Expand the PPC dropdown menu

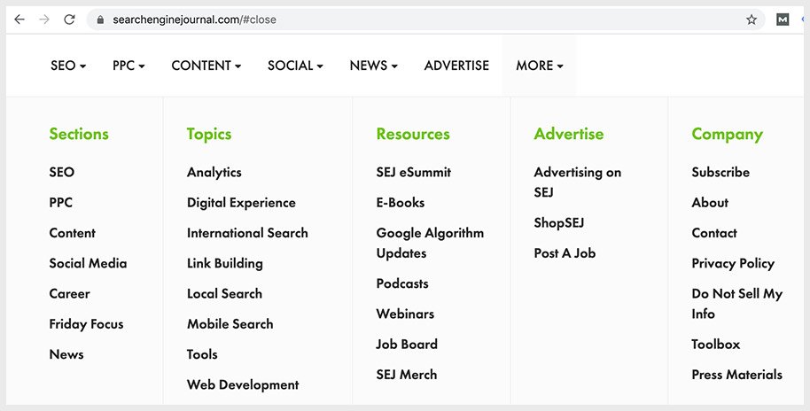point(129,66)
